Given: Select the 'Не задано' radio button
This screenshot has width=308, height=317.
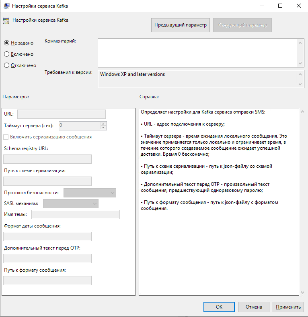Looking at the screenshot, I should [x=7, y=43].
